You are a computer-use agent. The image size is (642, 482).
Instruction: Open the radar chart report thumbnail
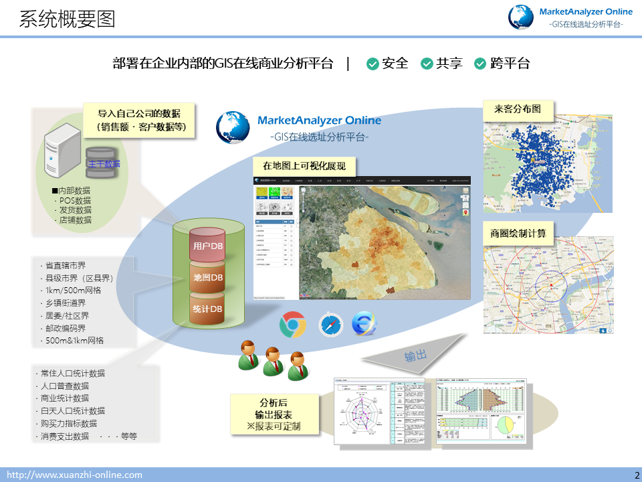[x=379, y=411]
